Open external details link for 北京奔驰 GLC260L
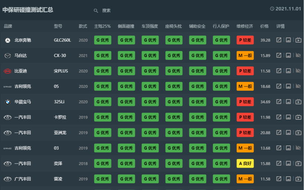This screenshot has height=190, width=304. point(279,40)
